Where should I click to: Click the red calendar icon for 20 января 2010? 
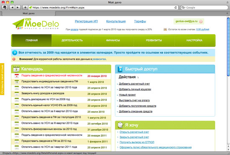[x=17, y=76]
